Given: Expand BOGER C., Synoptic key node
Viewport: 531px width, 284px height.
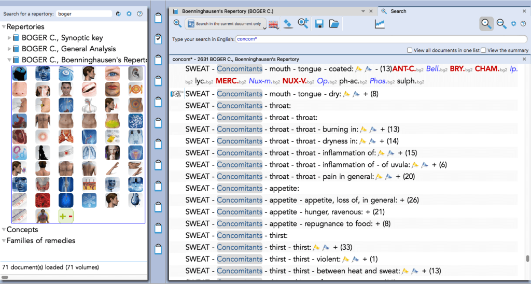Looking at the screenshot, I should (x=9, y=38).
